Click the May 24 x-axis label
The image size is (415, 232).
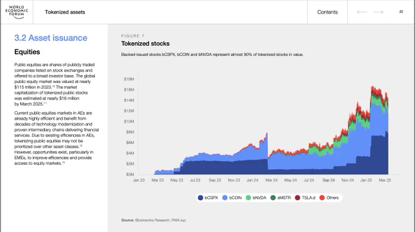(290, 180)
